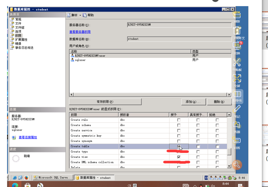Toggle 授予 checkbox for Create symmetric key

coord(179,136)
